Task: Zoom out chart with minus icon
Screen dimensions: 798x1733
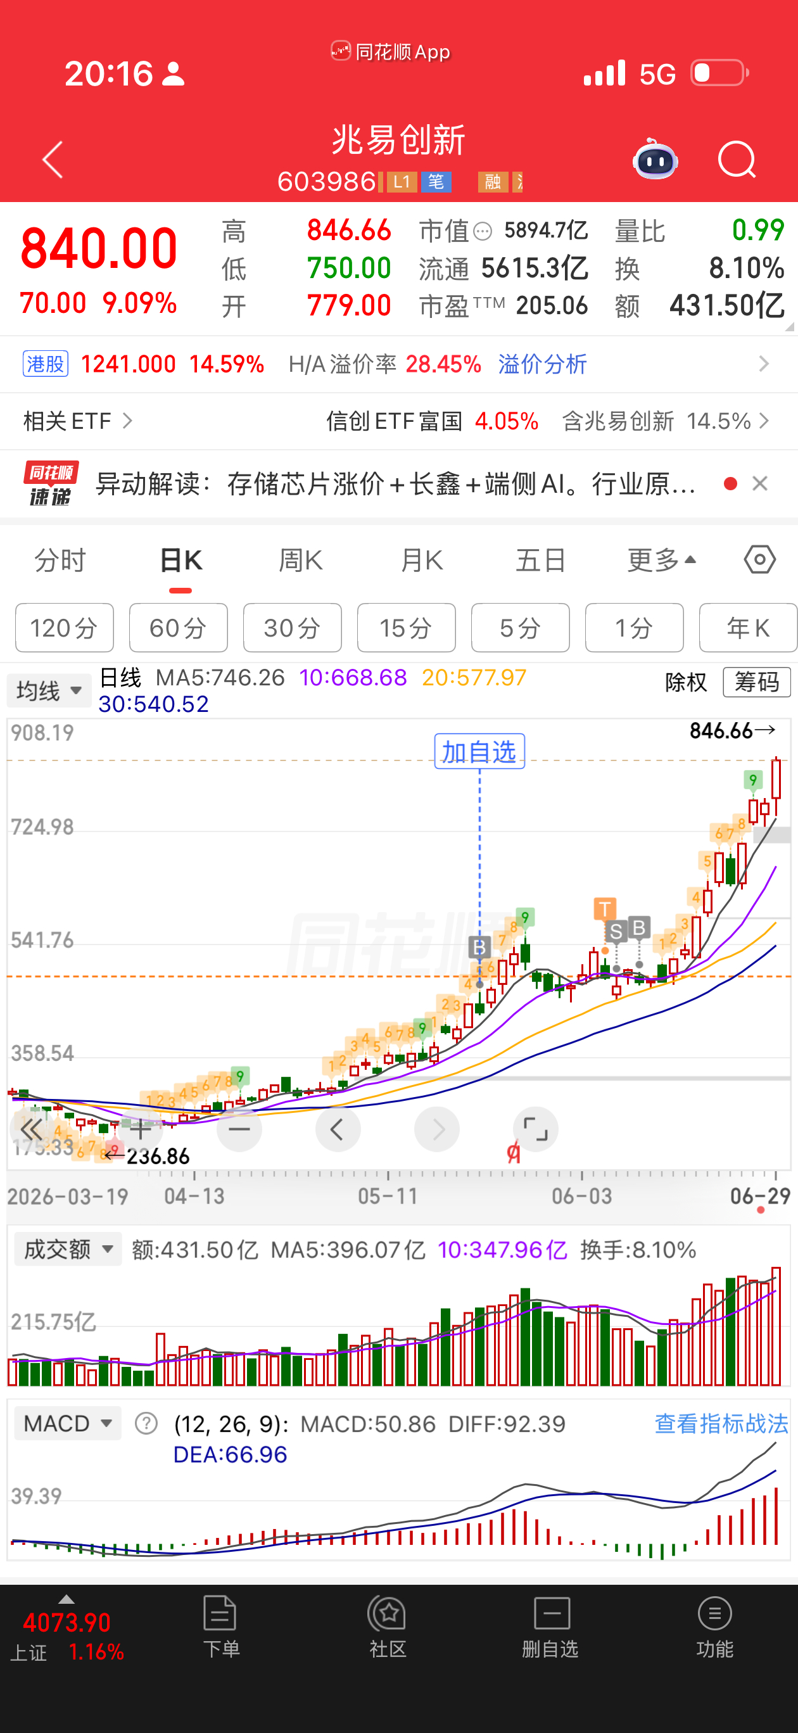Action: pyautogui.click(x=239, y=1129)
